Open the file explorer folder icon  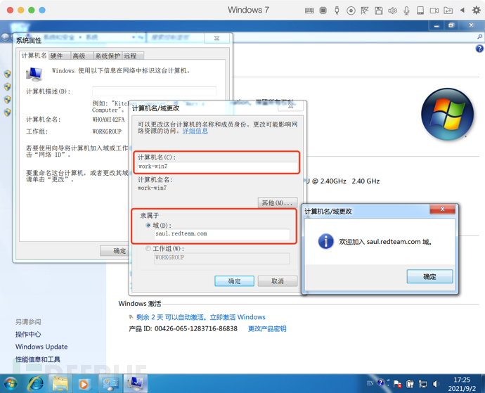click(60, 384)
